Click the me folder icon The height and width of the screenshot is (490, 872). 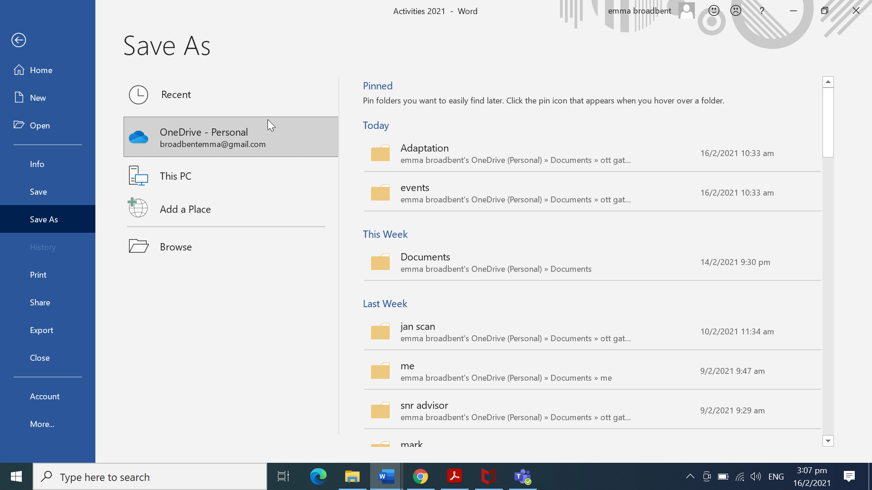[380, 371]
